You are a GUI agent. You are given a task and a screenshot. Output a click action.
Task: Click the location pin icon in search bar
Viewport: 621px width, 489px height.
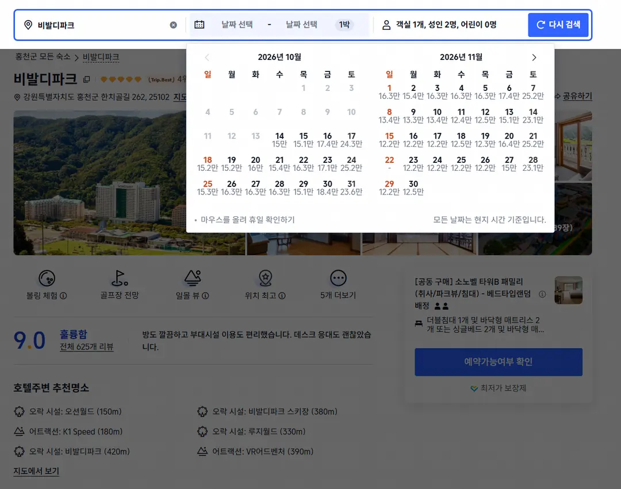[x=28, y=25]
